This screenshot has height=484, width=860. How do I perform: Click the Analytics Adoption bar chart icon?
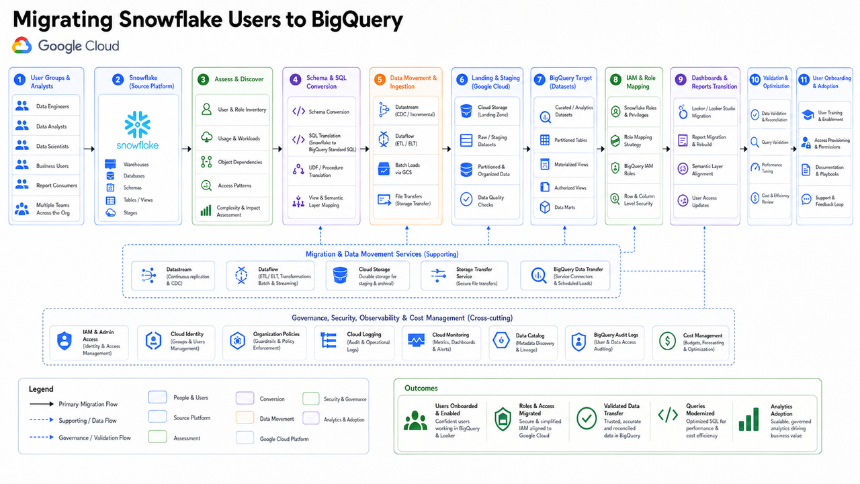point(750,418)
